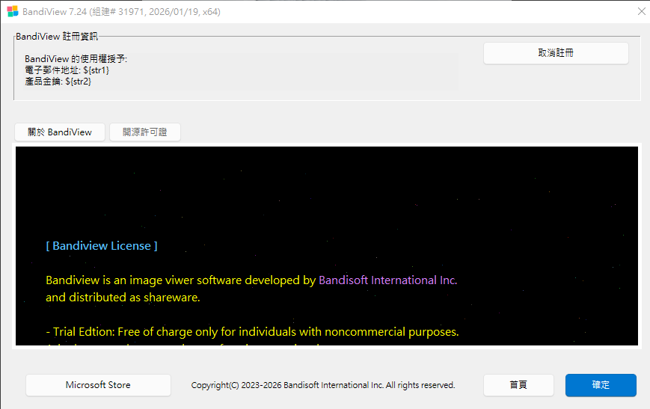This screenshot has width=650, height=409.
Task: Confirm with the 確定 button
Action: point(601,385)
